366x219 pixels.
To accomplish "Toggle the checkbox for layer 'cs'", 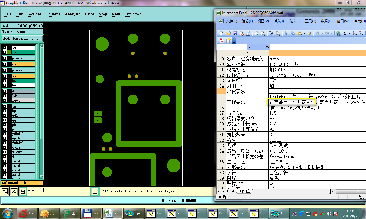I will [x=5, y=64].
